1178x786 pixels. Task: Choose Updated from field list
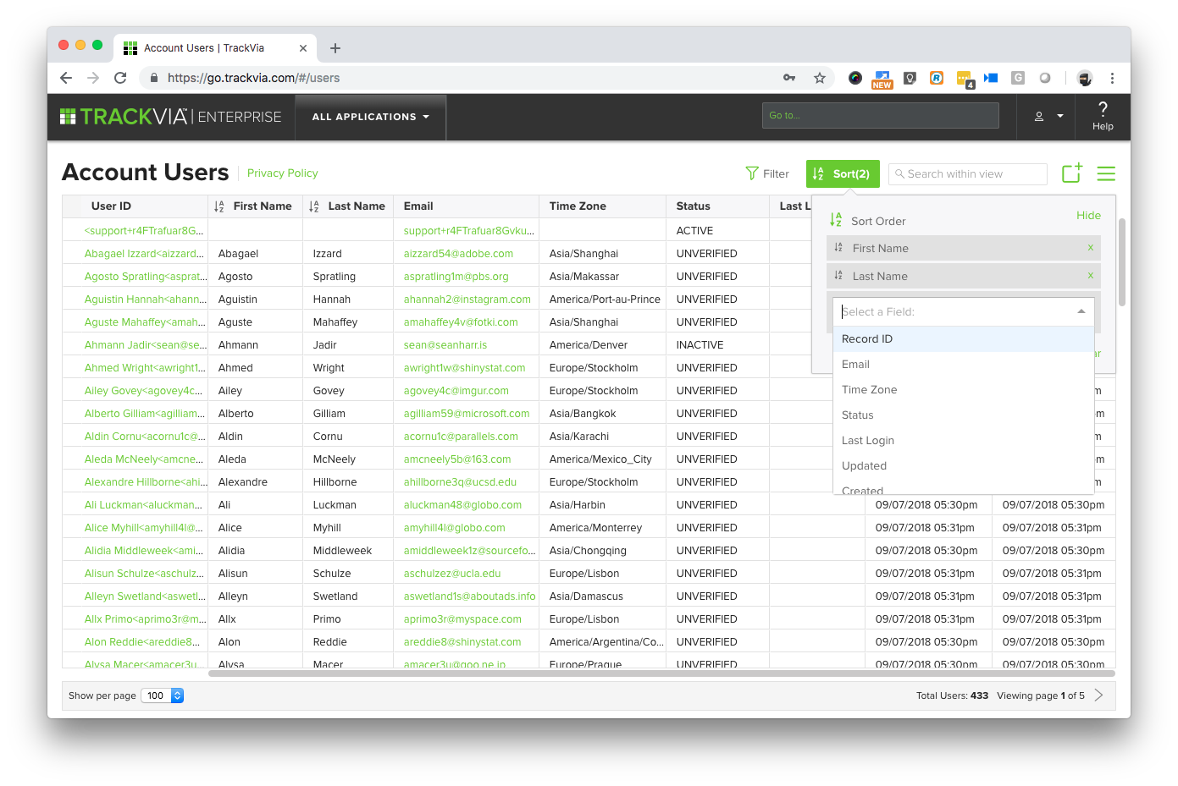(964, 466)
